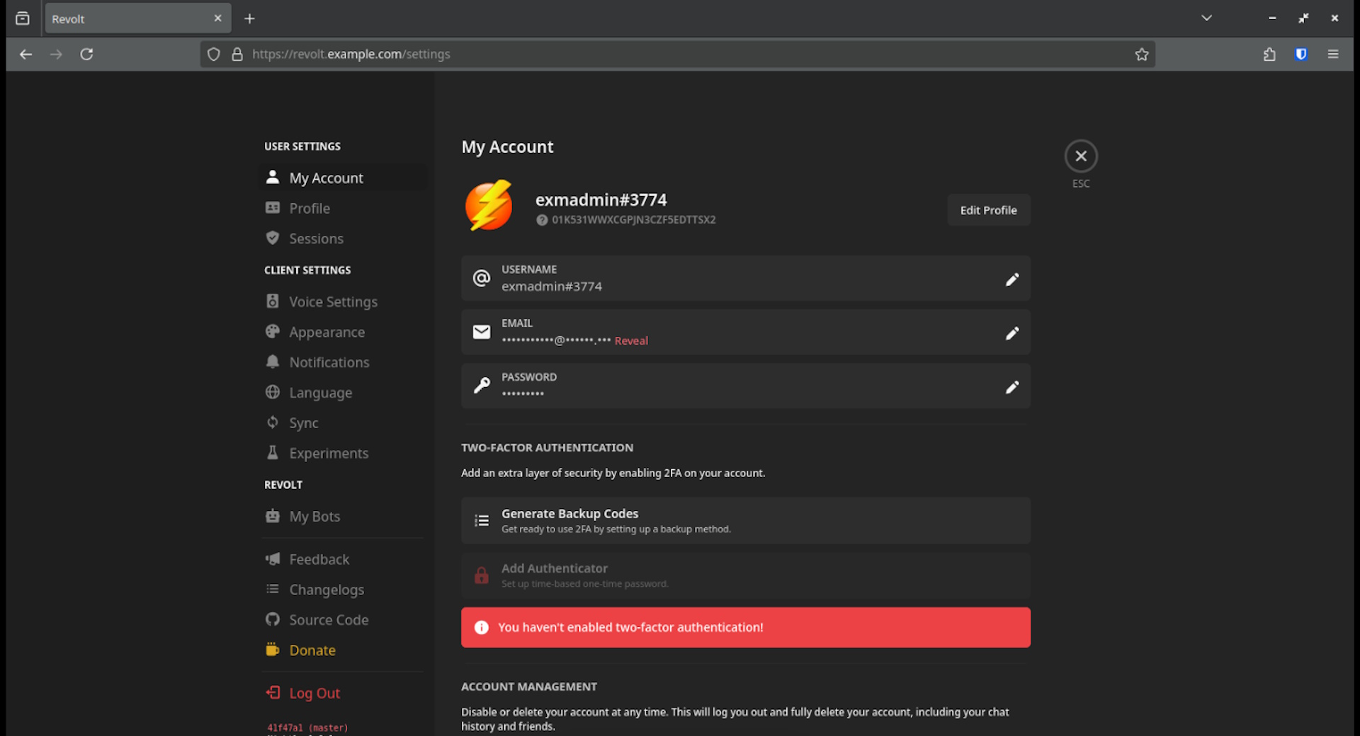The height and width of the screenshot is (736, 1360).
Task: Click the user ID help question-mark icon
Action: [542, 220]
